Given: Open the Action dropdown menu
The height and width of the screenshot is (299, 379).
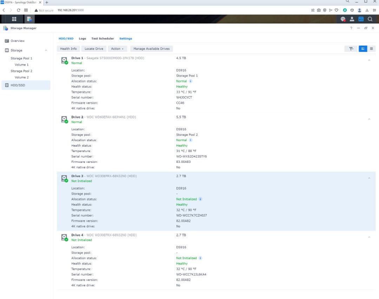Looking at the screenshot, I should point(117,49).
